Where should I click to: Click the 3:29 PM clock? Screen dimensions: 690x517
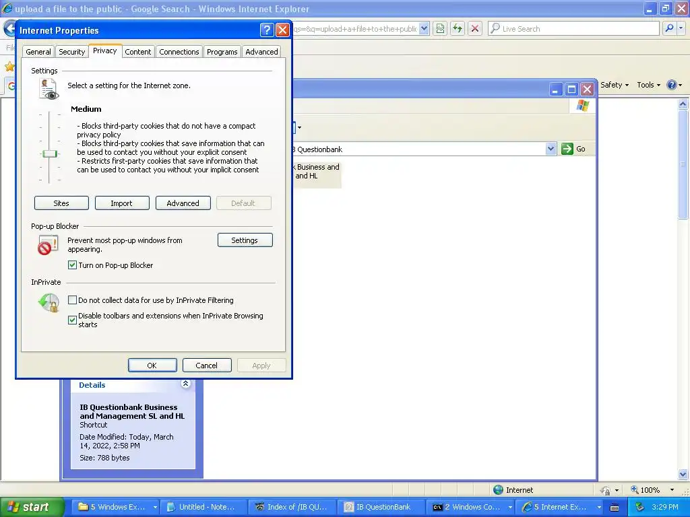[665, 507]
